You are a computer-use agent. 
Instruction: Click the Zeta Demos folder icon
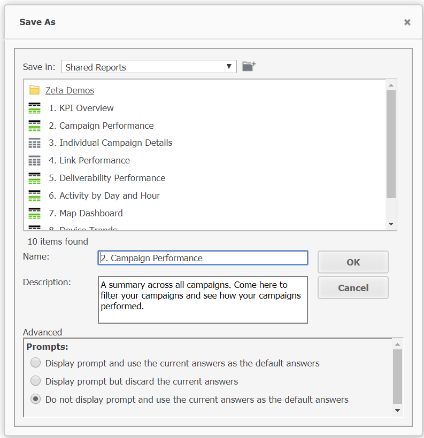[x=35, y=90]
